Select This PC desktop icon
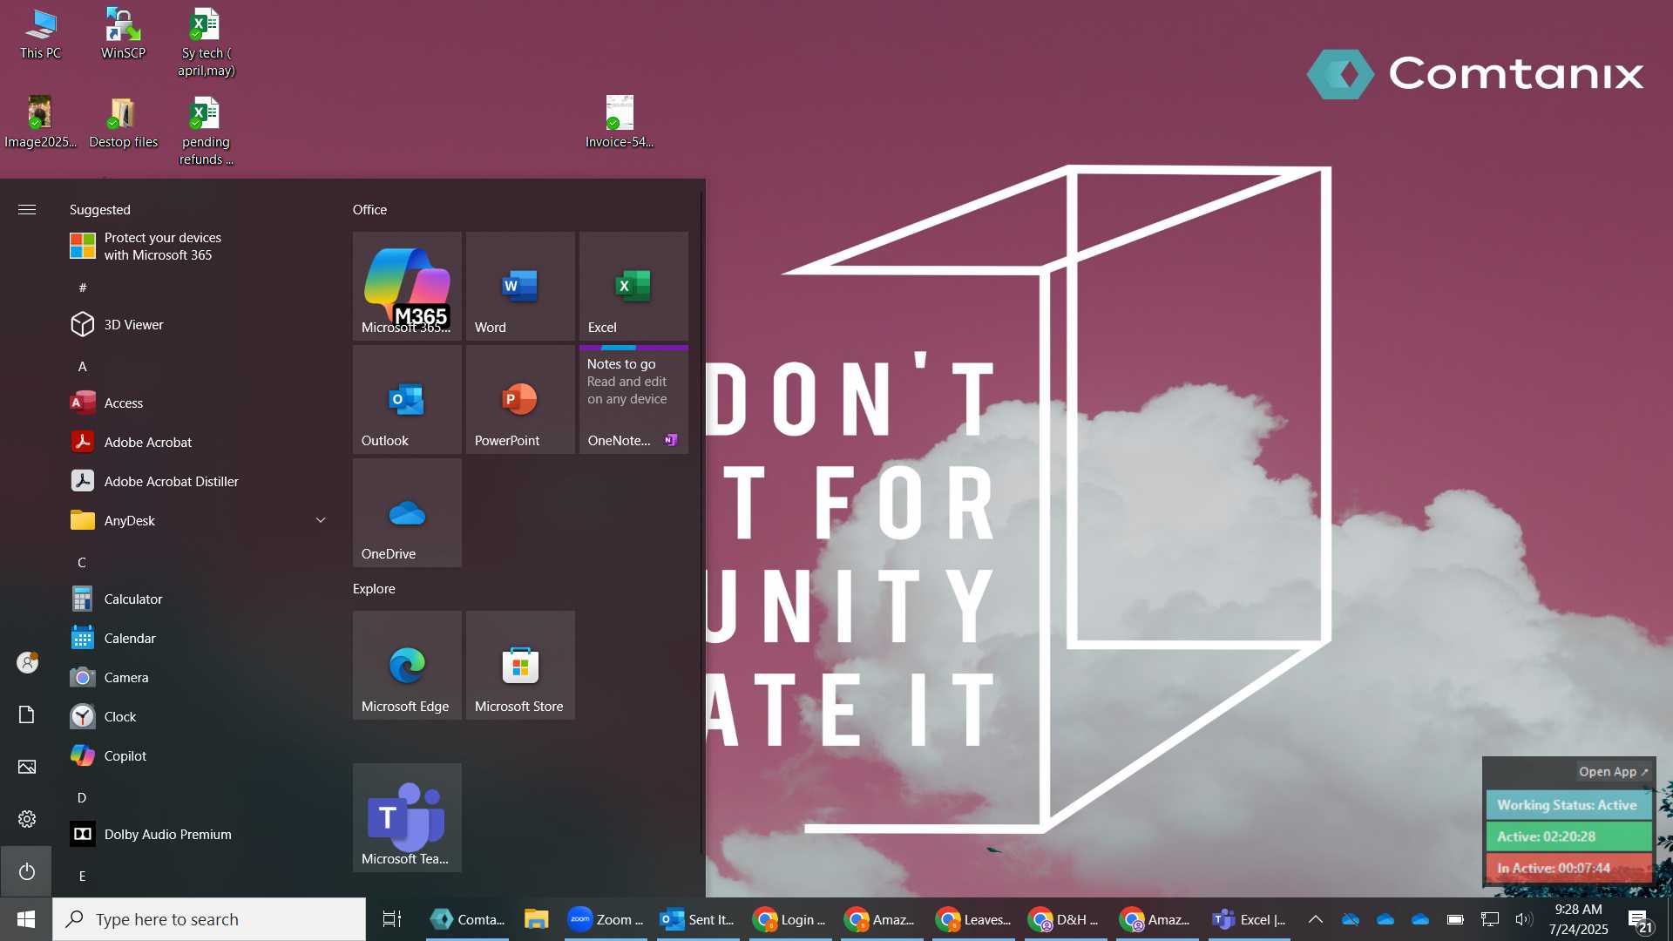The height and width of the screenshot is (941, 1673). tap(40, 35)
